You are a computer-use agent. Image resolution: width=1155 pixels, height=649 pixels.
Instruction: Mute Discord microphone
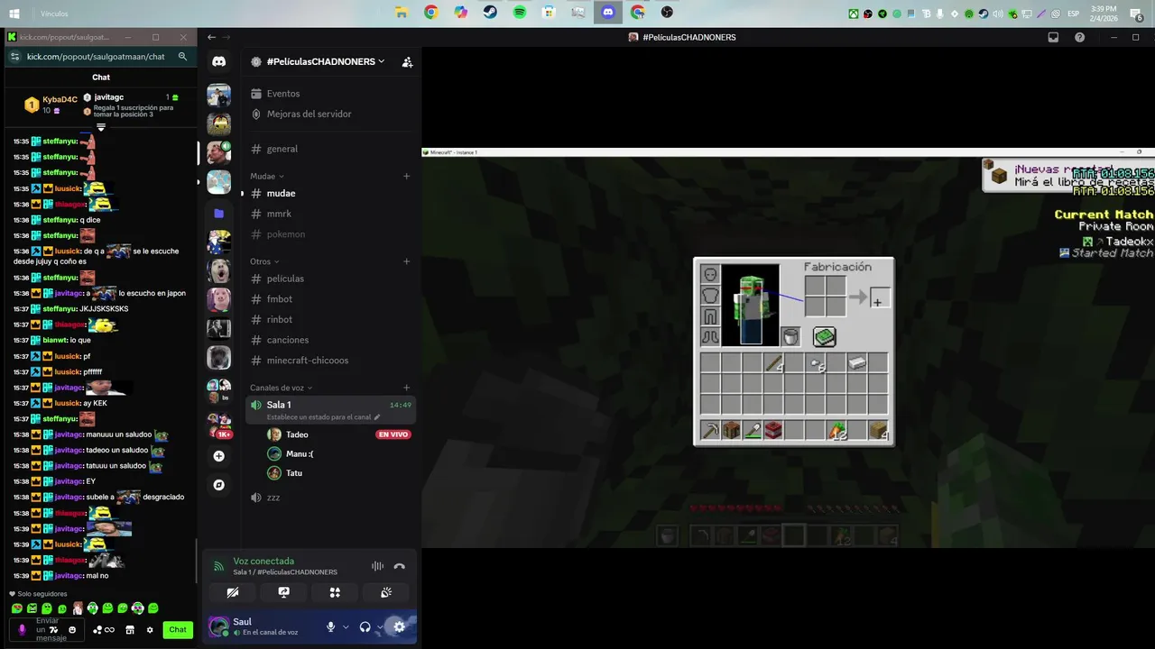[x=331, y=626]
